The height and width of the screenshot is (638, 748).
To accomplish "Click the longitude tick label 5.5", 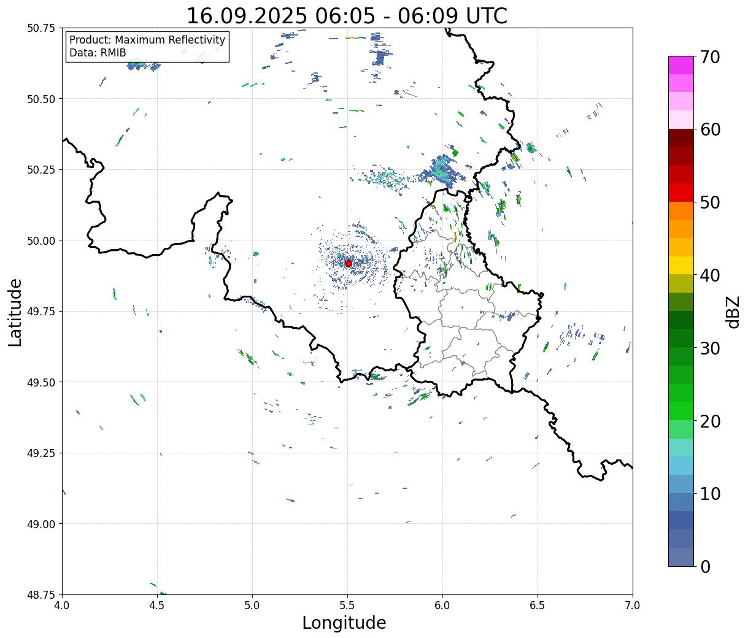I will (x=347, y=605).
